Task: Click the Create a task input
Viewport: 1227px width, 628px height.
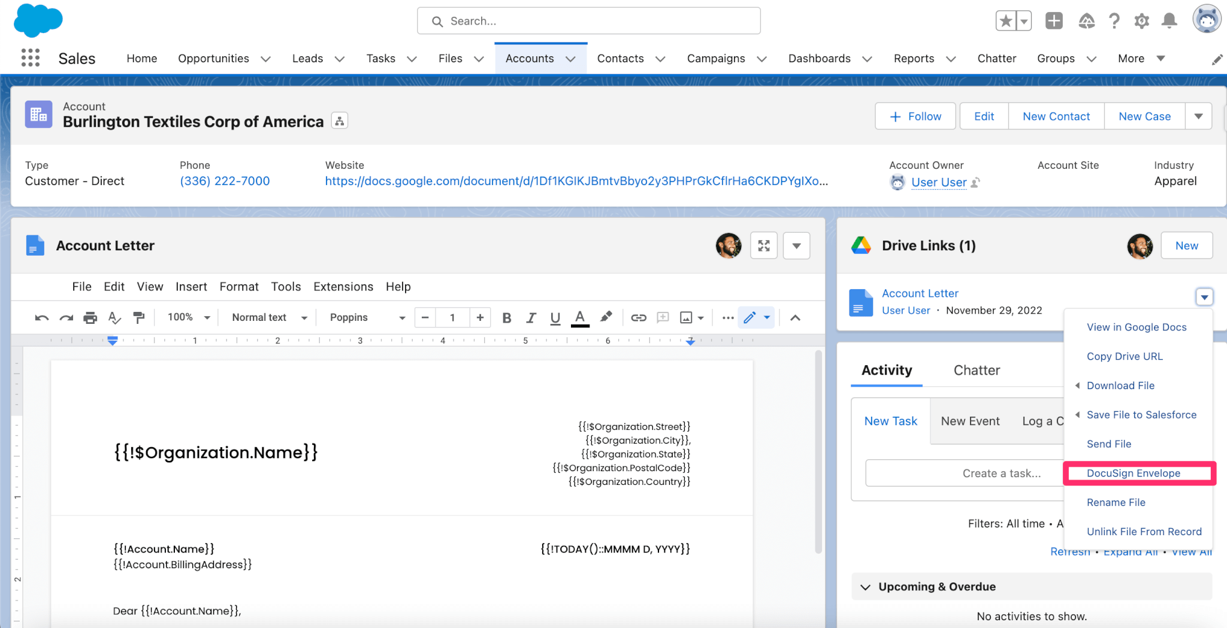Action: 965,473
